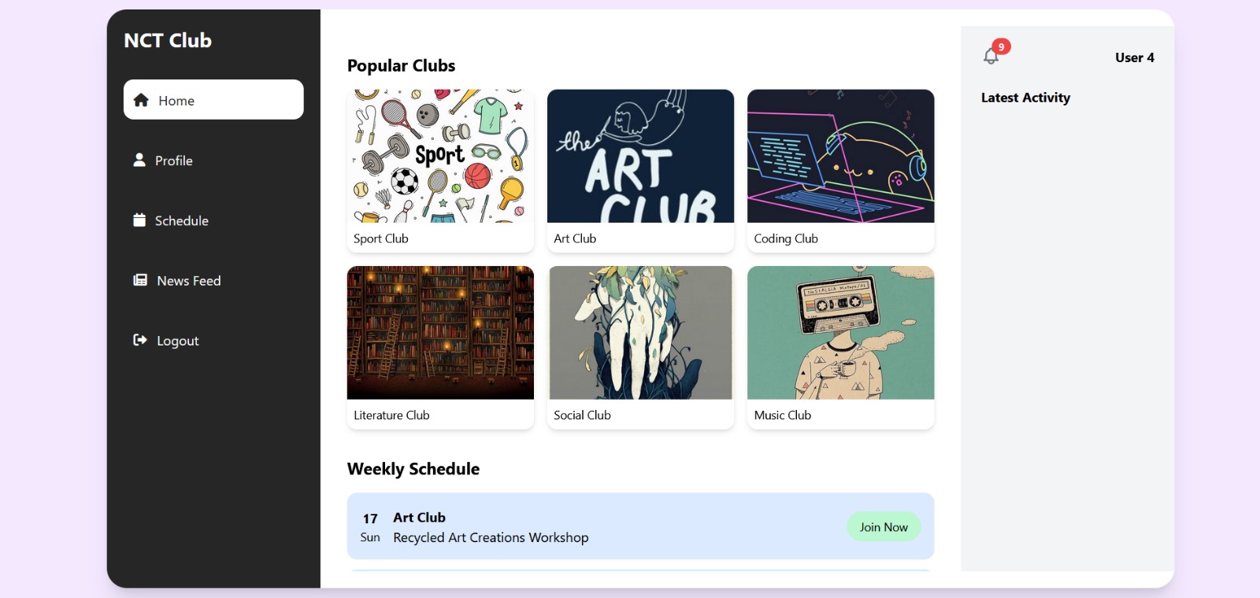Open the Coding Club card image

840,156
